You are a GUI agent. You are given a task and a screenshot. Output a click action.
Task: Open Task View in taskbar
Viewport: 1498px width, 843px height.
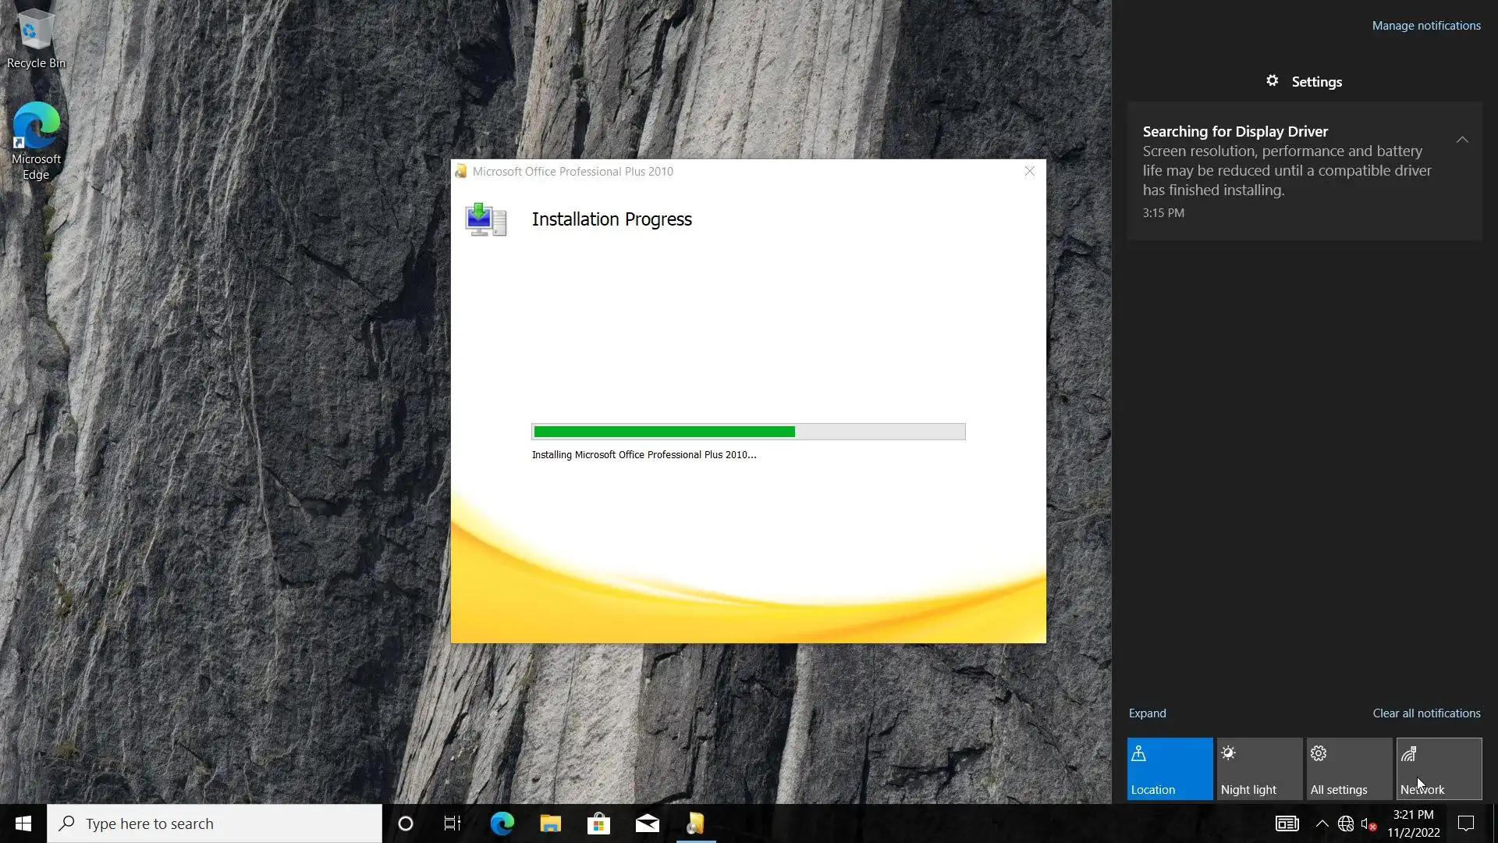[x=453, y=823]
